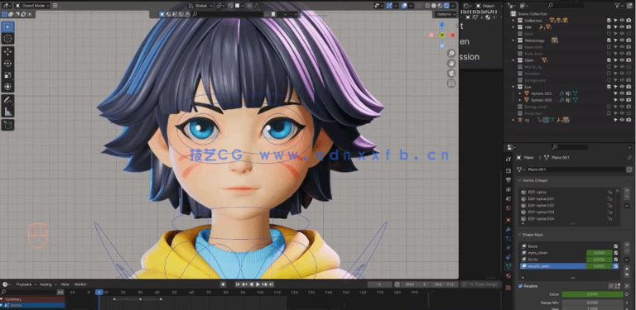This screenshot has width=636, height=310.
Task: Pick the Add Cube tool
Action: (x=7, y=125)
